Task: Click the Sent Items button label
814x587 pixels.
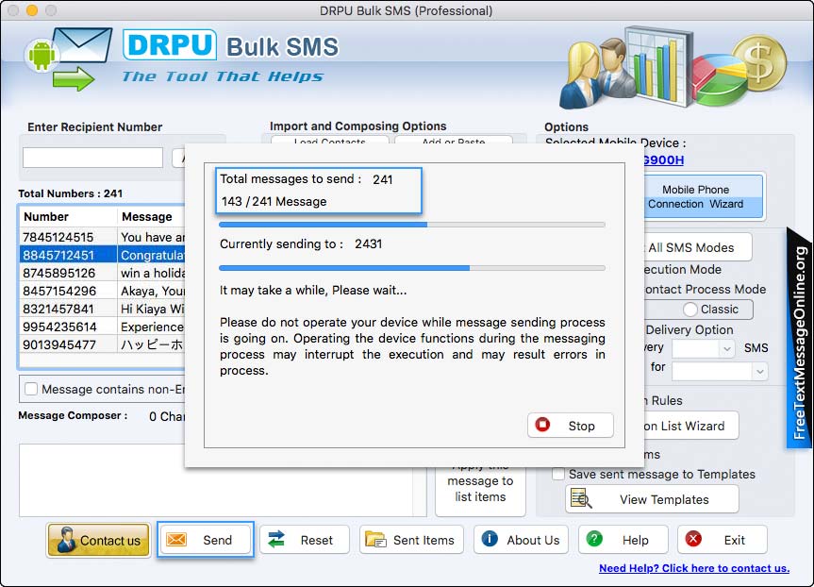Action: 424,540
